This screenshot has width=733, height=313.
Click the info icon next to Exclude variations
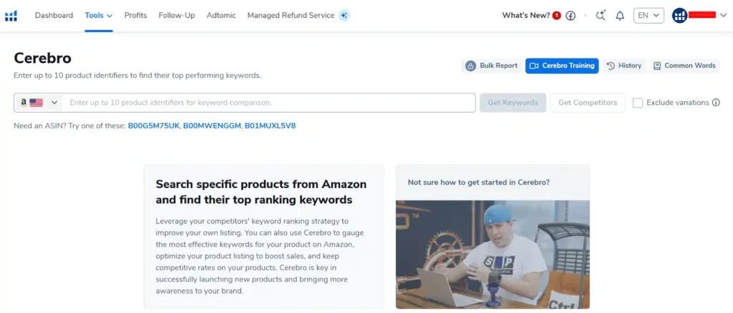pos(716,103)
